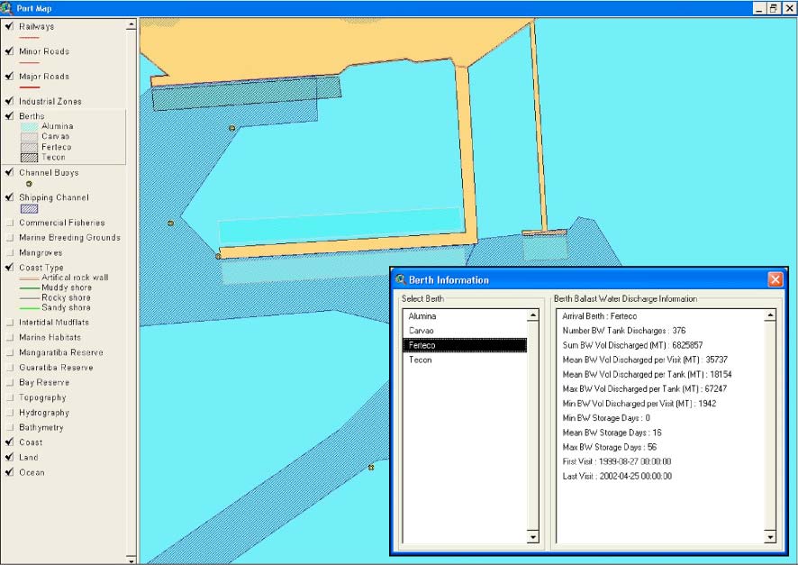Click the Commercial Fisheries layer label

click(x=62, y=223)
